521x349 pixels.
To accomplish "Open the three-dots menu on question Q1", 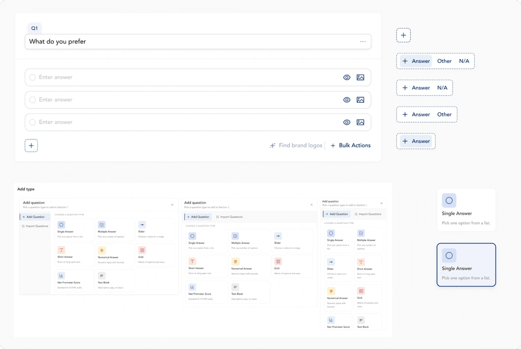I will pos(362,42).
